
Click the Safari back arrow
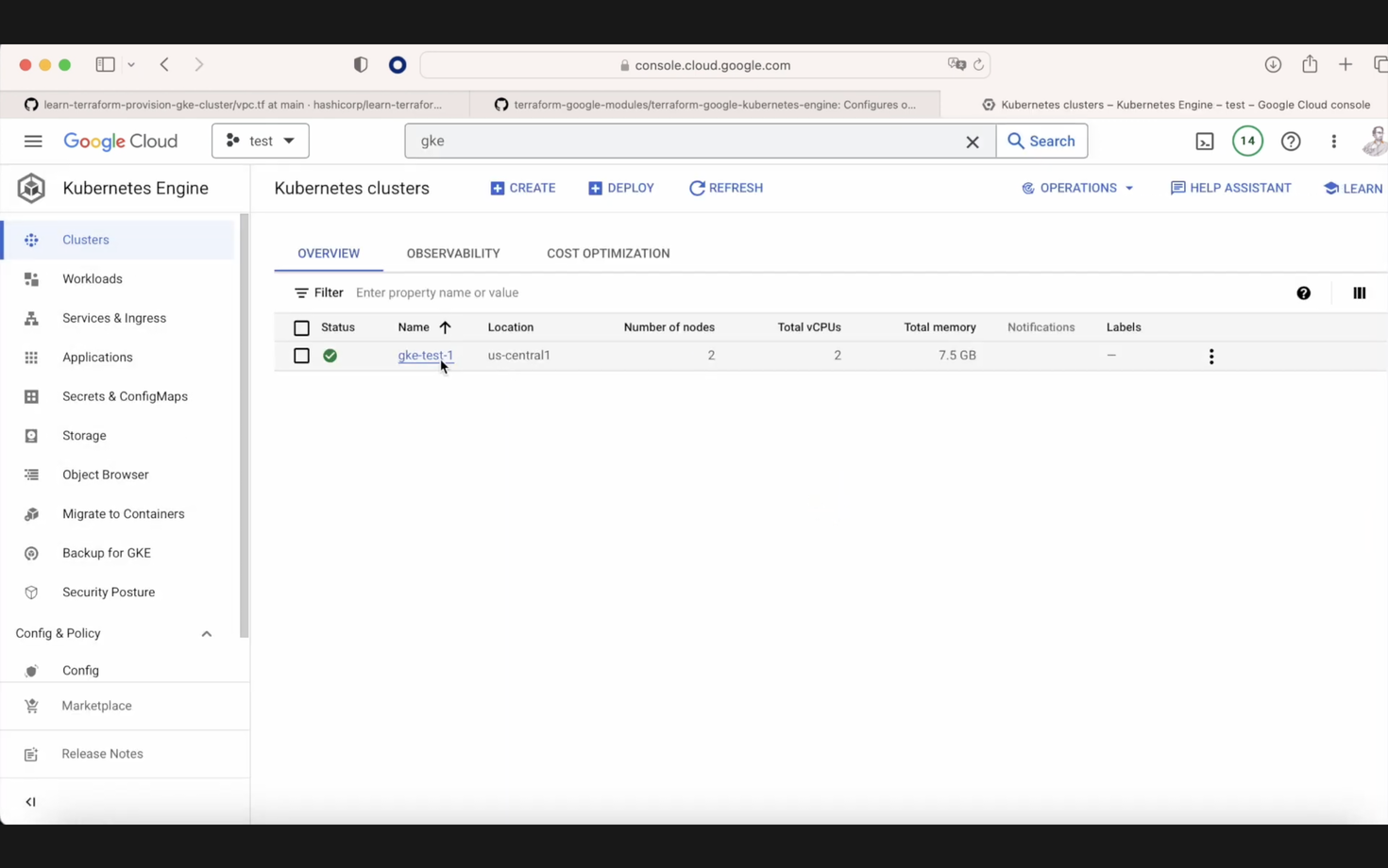164,64
